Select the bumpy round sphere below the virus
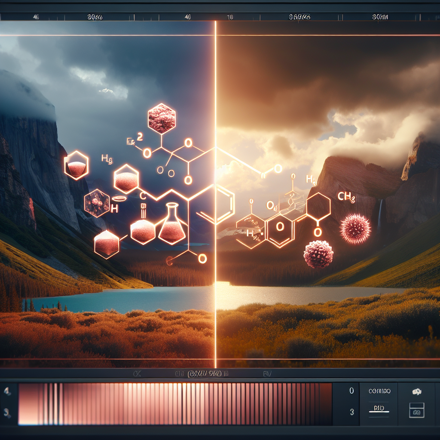440x440 pixels. click(318, 254)
